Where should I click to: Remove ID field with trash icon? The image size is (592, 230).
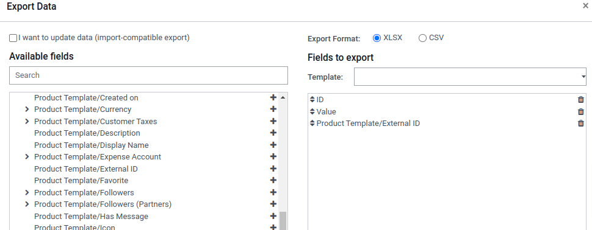point(580,100)
